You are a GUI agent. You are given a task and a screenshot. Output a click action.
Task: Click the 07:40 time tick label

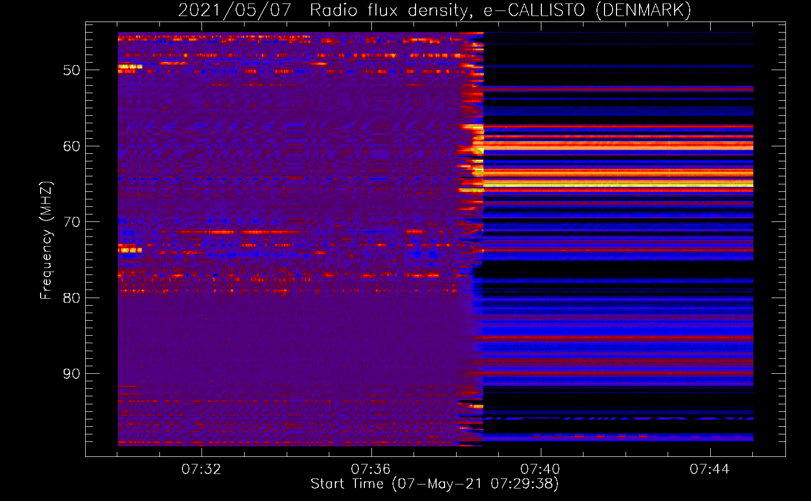click(540, 469)
